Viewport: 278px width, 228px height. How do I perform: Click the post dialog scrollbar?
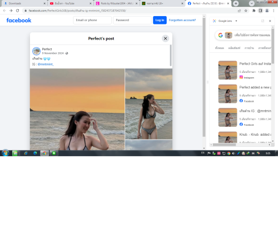tap(171, 55)
